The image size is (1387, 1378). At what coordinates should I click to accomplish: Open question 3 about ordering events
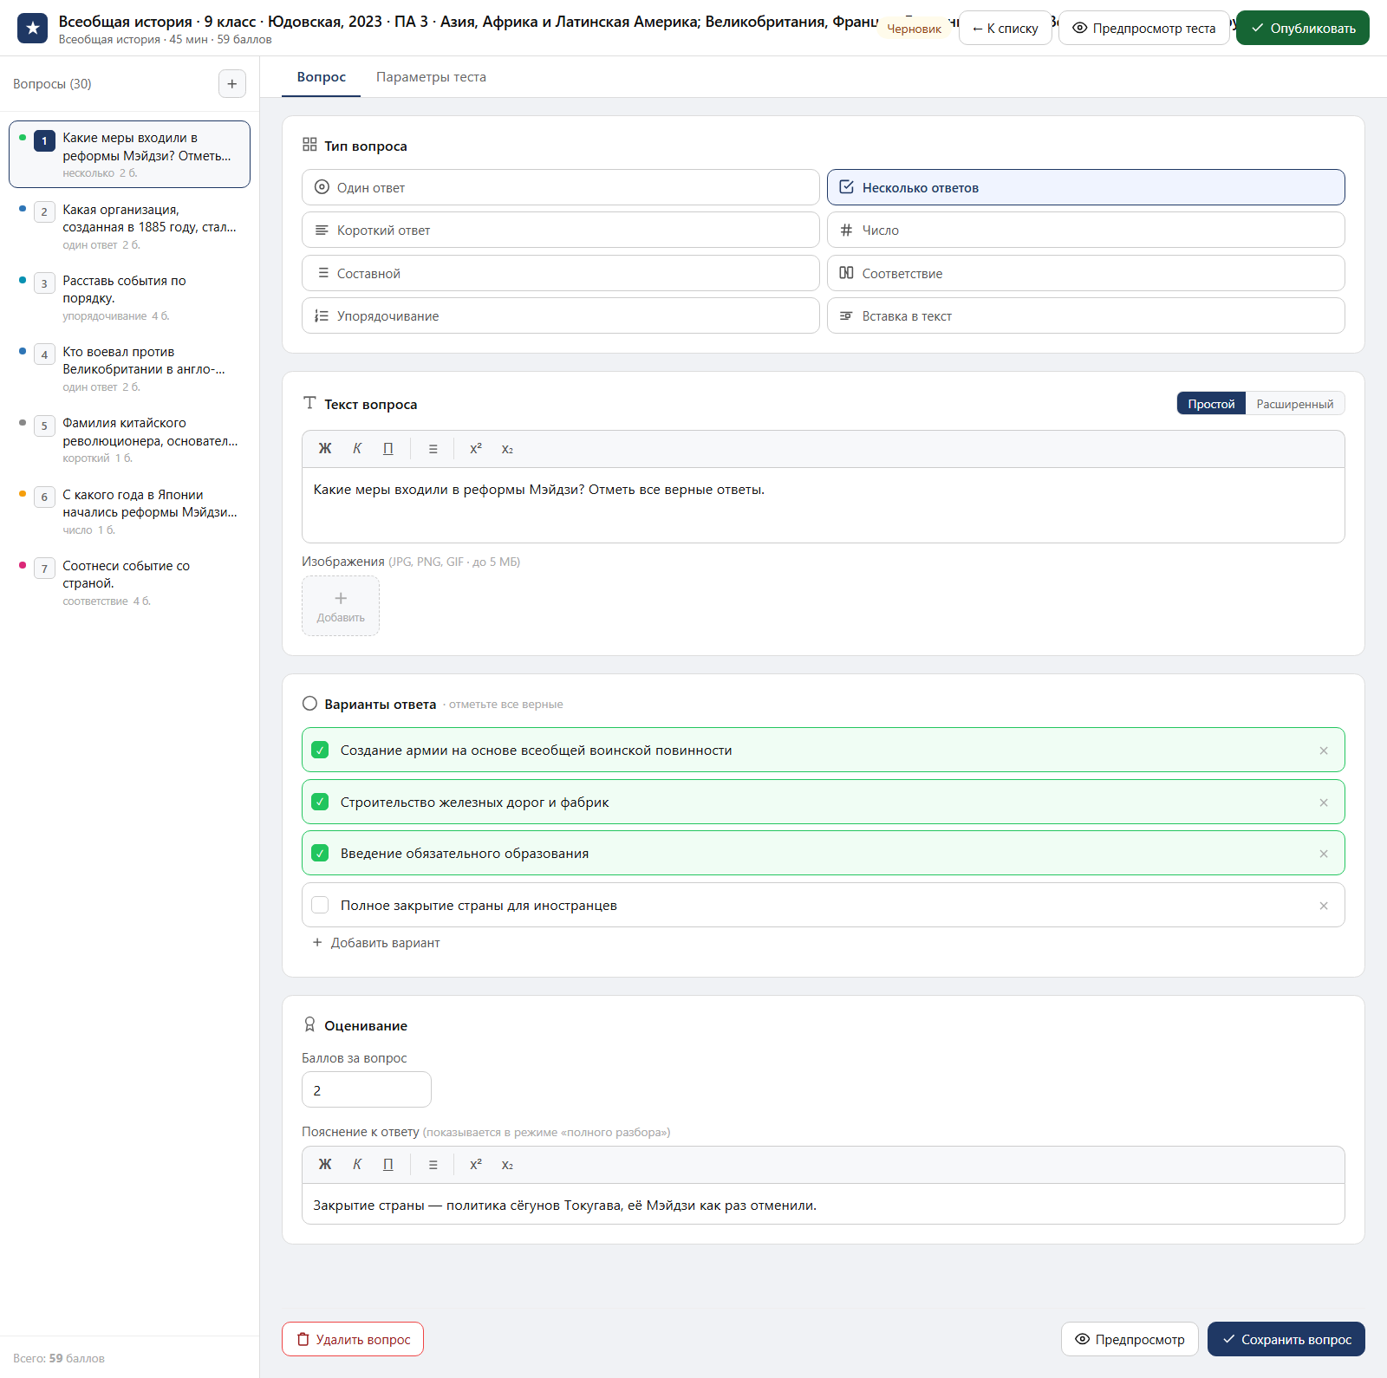130,297
